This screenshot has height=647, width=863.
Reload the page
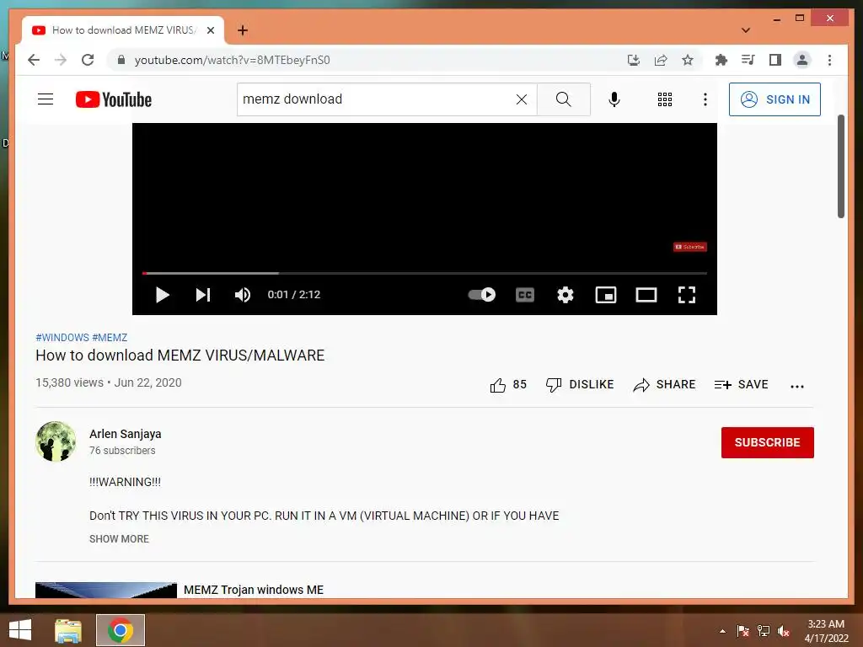[x=88, y=60]
